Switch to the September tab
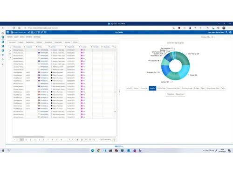233x175 pixels. tap(30, 42)
